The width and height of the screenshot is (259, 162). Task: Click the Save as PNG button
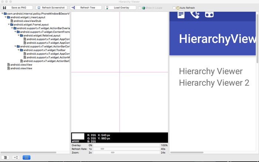tap(17, 8)
